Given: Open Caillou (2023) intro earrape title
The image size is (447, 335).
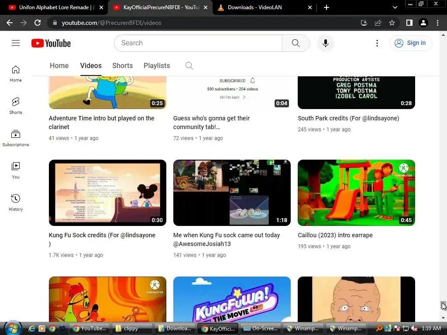Looking at the screenshot, I should tap(335, 235).
